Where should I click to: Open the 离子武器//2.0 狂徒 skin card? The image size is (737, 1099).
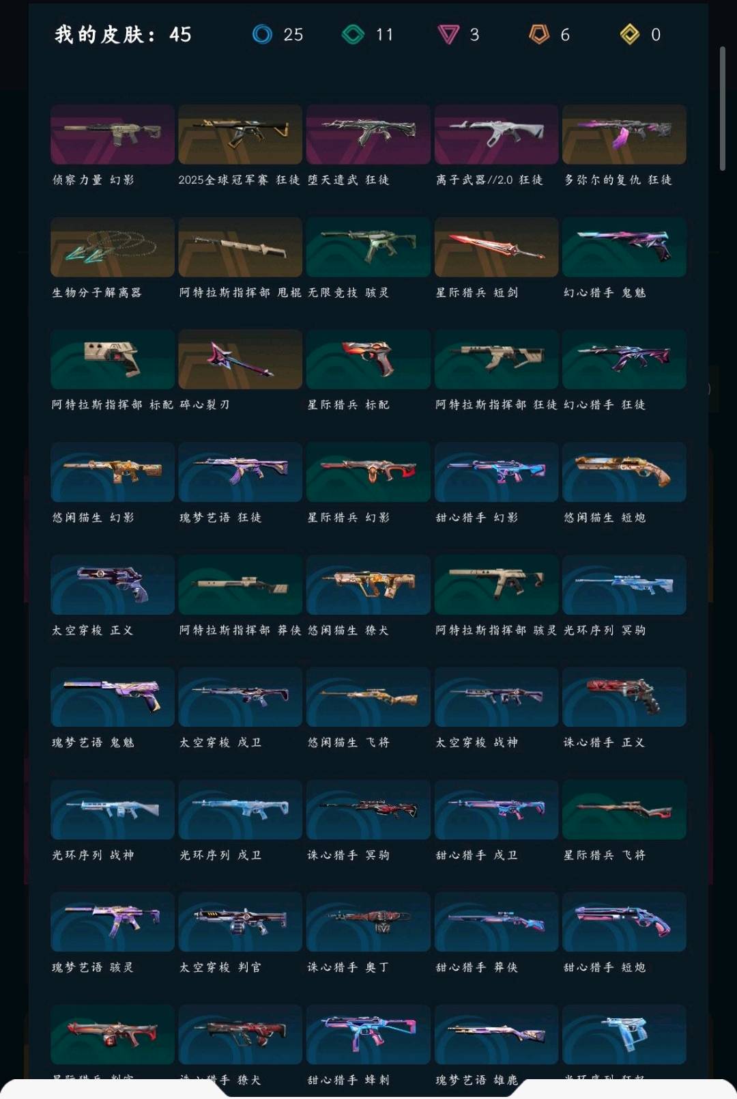(x=496, y=134)
